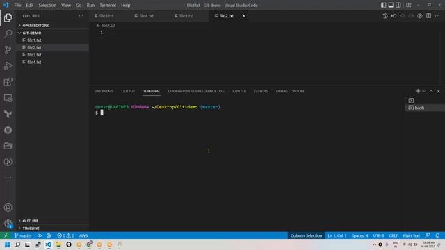The width and height of the screenshot is (445, 250).
Task: Select file1.txt in Explorer tree
Action: point(53,40)
